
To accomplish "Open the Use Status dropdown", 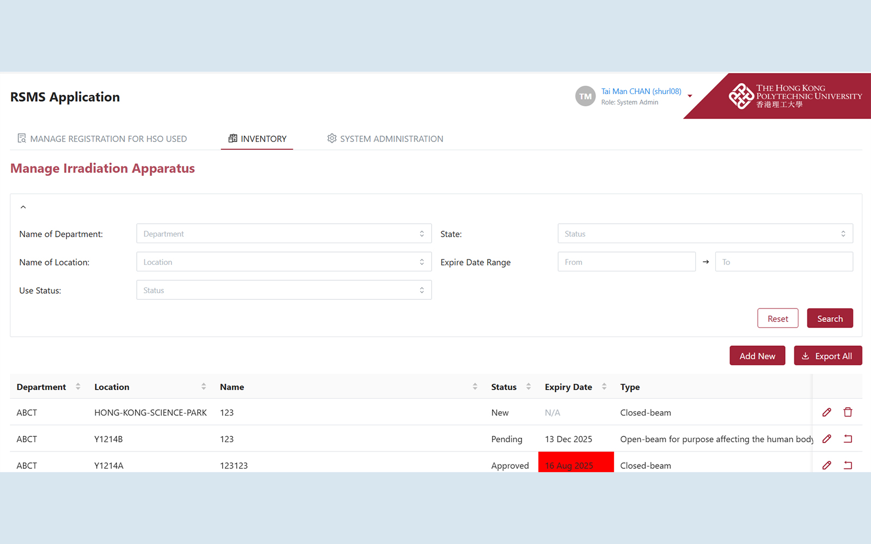I will [283, 289].
